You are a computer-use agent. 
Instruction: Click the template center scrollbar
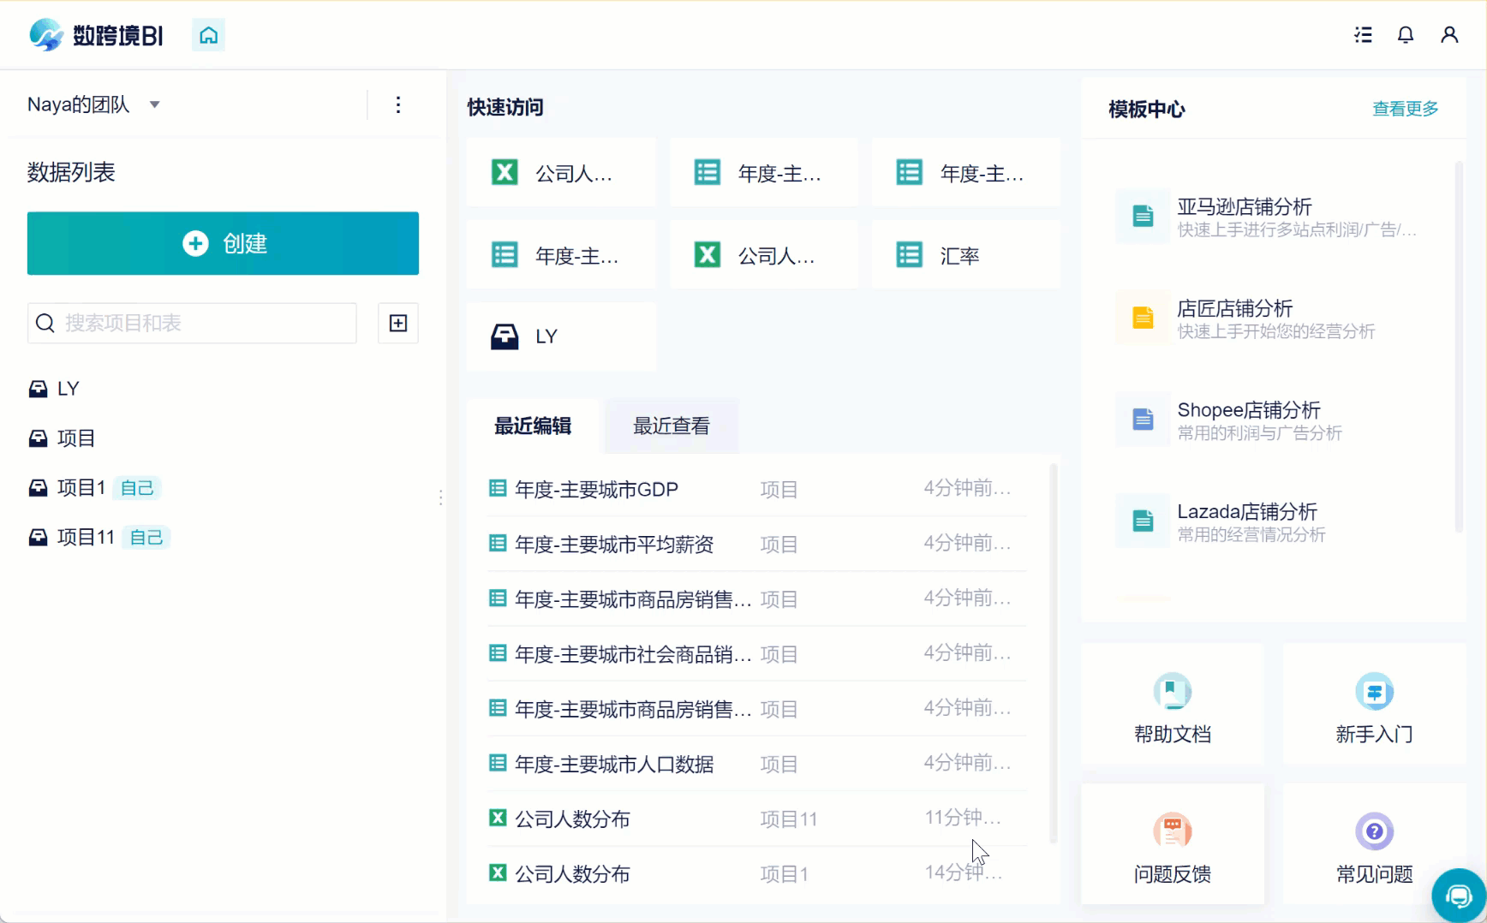click(x=1459, y=347)
